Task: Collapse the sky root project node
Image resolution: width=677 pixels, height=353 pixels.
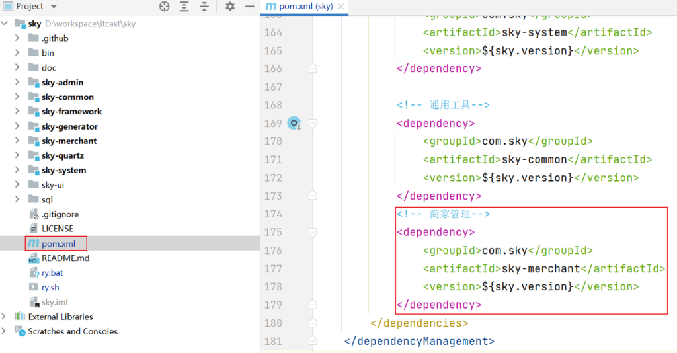Action: (5, 24)
